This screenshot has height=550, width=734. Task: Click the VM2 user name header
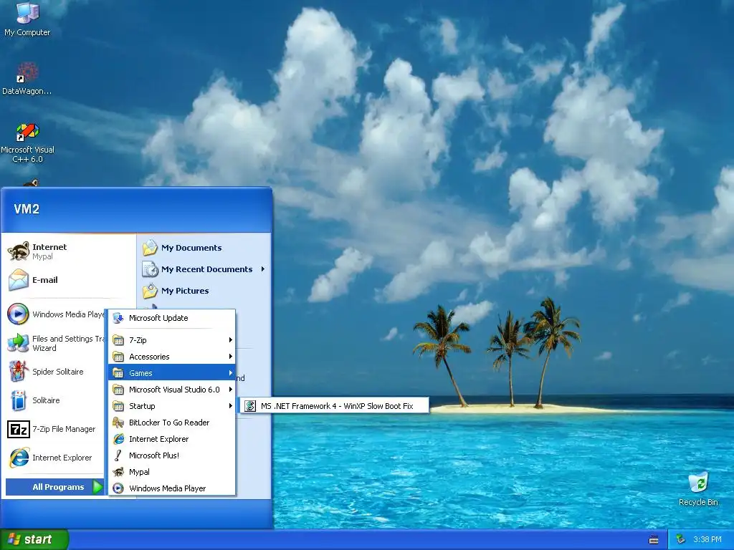(x=27, y=209)
